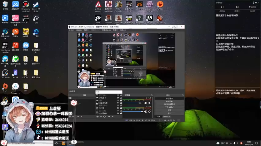Viewport: 261px width, 146px height.
Task: Switch to the 控件 tab
Action: [x=158, y=116]
